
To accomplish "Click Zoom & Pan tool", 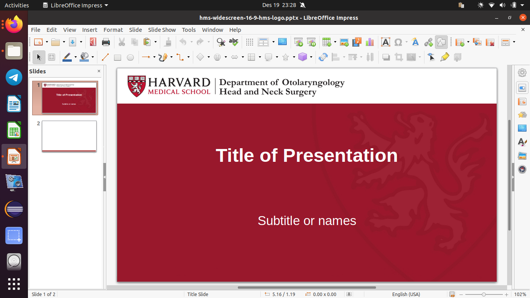I will tap(52, 57).
